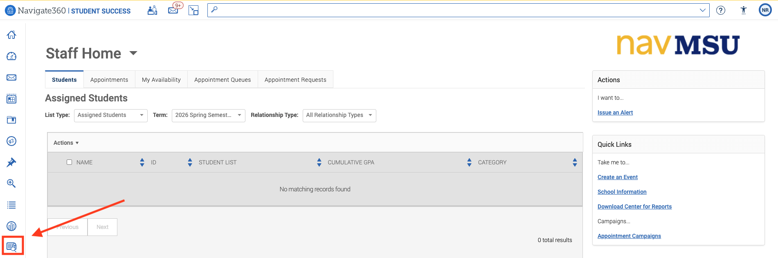Switch to the Appointments tab
The image size is (778, 258).
[x=109, y=80]
